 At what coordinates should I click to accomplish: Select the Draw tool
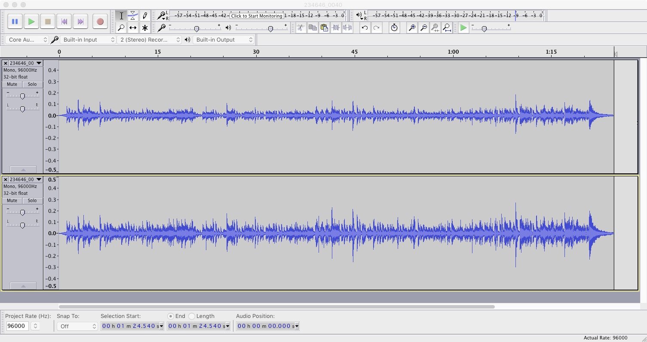click(145, 15)
